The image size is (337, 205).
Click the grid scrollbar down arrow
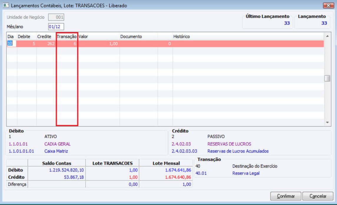point(327,122)
